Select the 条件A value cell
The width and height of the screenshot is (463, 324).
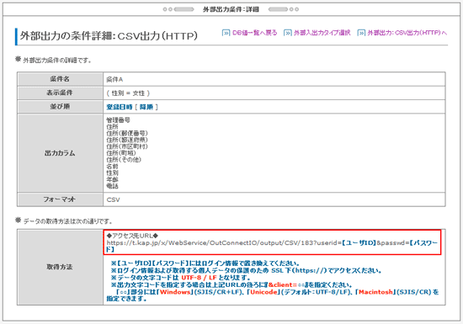click(274, 79)
